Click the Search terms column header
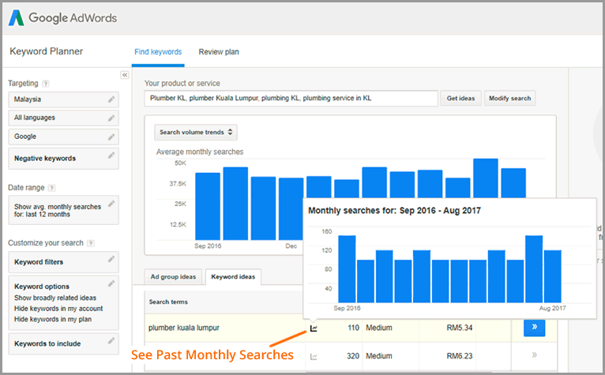605x375 pixels. pyautogui.click(x=168, y=302)
